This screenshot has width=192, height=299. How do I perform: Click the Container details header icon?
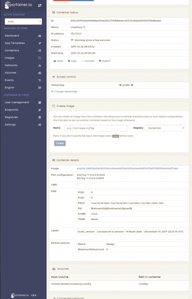pyautogui.click(x=53, y=160)
